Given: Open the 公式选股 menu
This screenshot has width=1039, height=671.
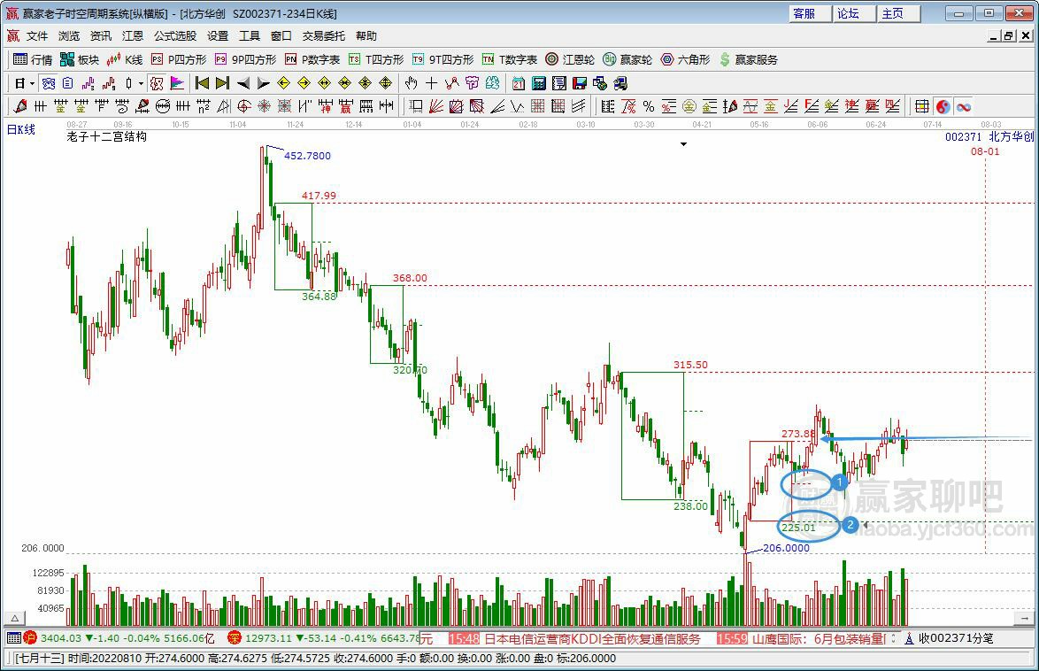Looking at the screenshot, I should tap(175, 35).
